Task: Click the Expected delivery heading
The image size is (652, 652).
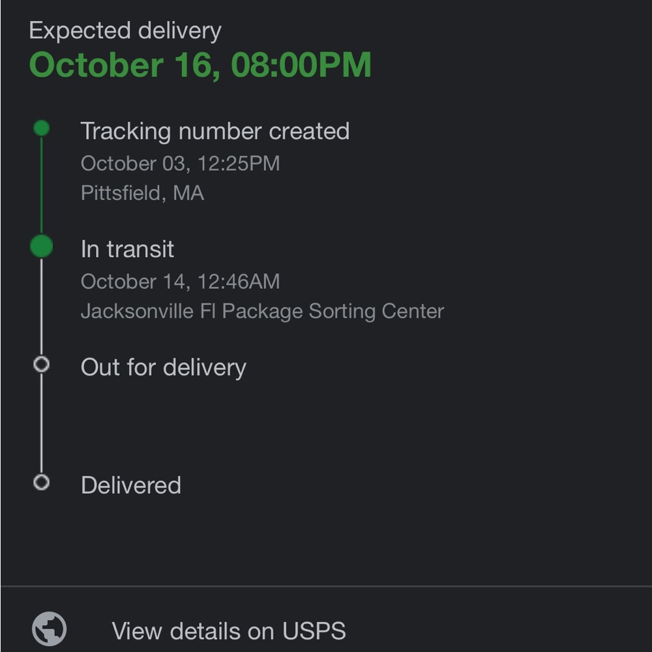Action: pos(125,31)
